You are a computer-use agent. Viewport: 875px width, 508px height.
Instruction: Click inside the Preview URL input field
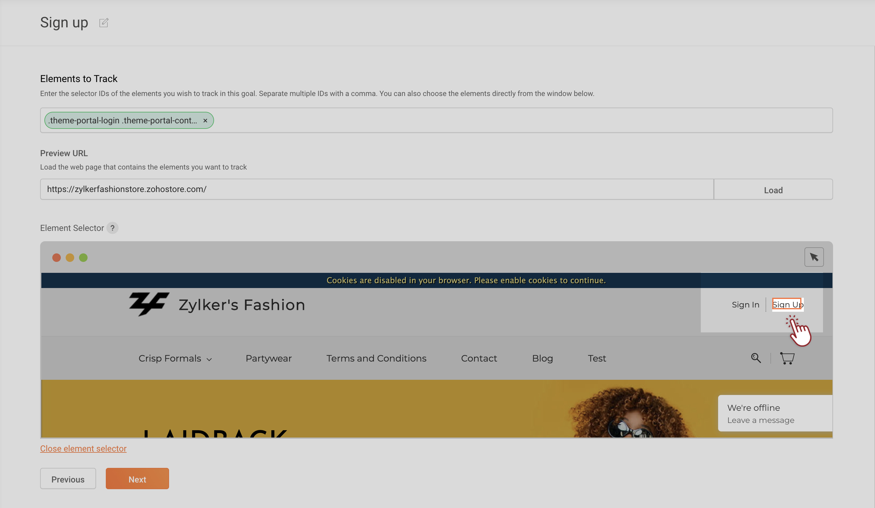pyautogui.click(x=376, y=190)
